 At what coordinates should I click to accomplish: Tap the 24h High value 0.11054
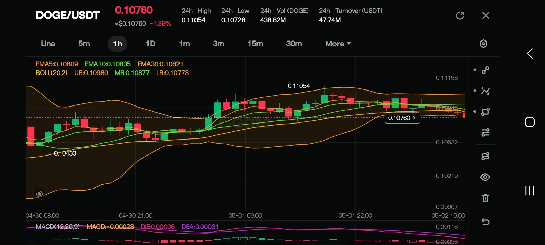(x=193, y=20)
